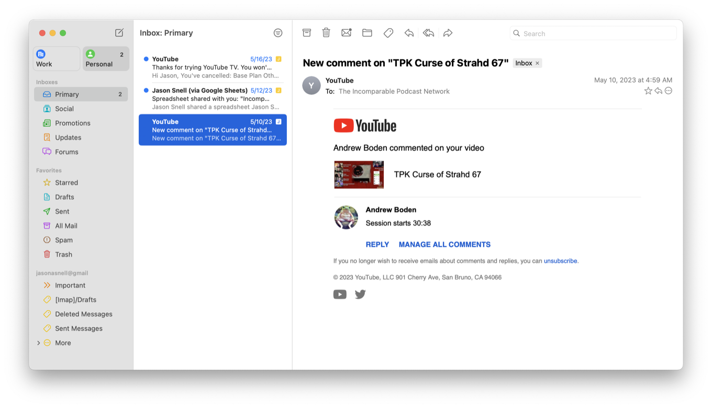Click the compose new message icon
Image resolution: width=712 pixels, height=408 pixels.
(x=119, y=33)
